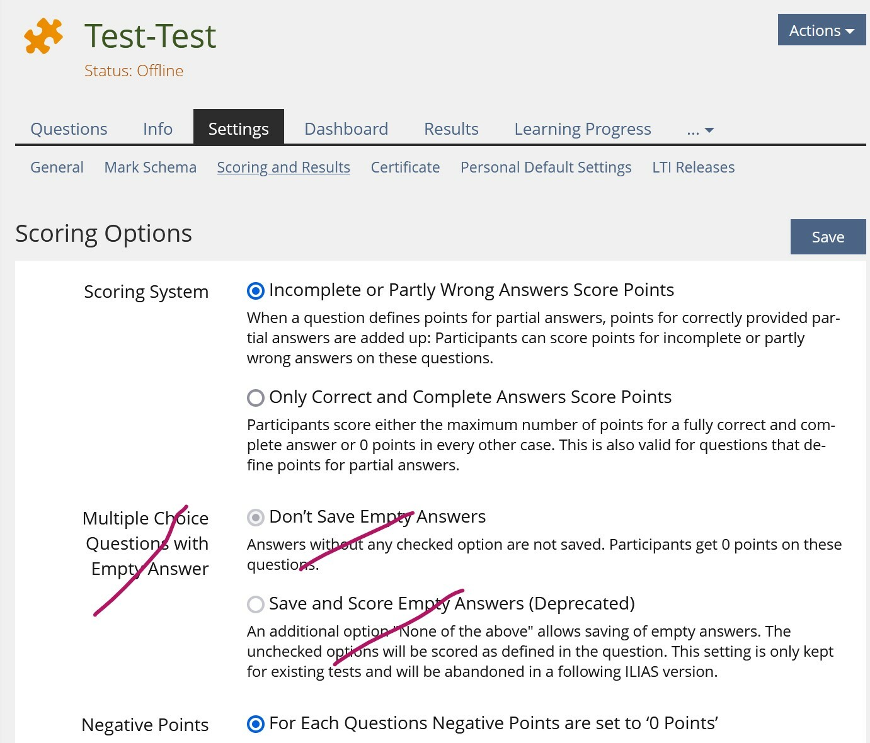This screenshot has height=743, width=870.
Task: Select Save and Score Empty Answers radio
Action: click(256, 604)
